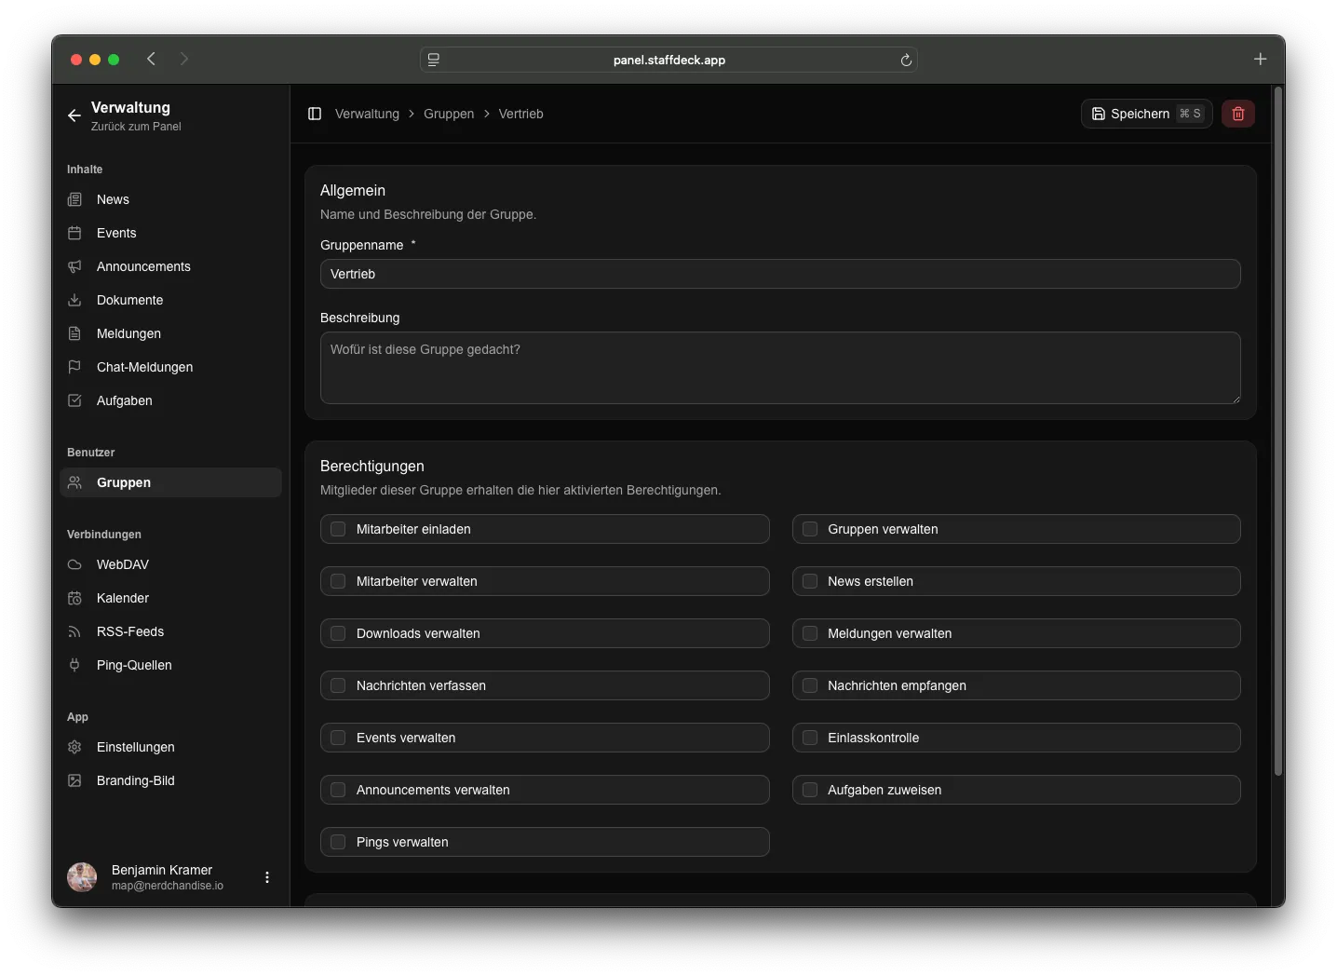Screen dimensions: 1337x976
Task: Open Meldungen in the sidebar
Action: [x=170, y=333]
